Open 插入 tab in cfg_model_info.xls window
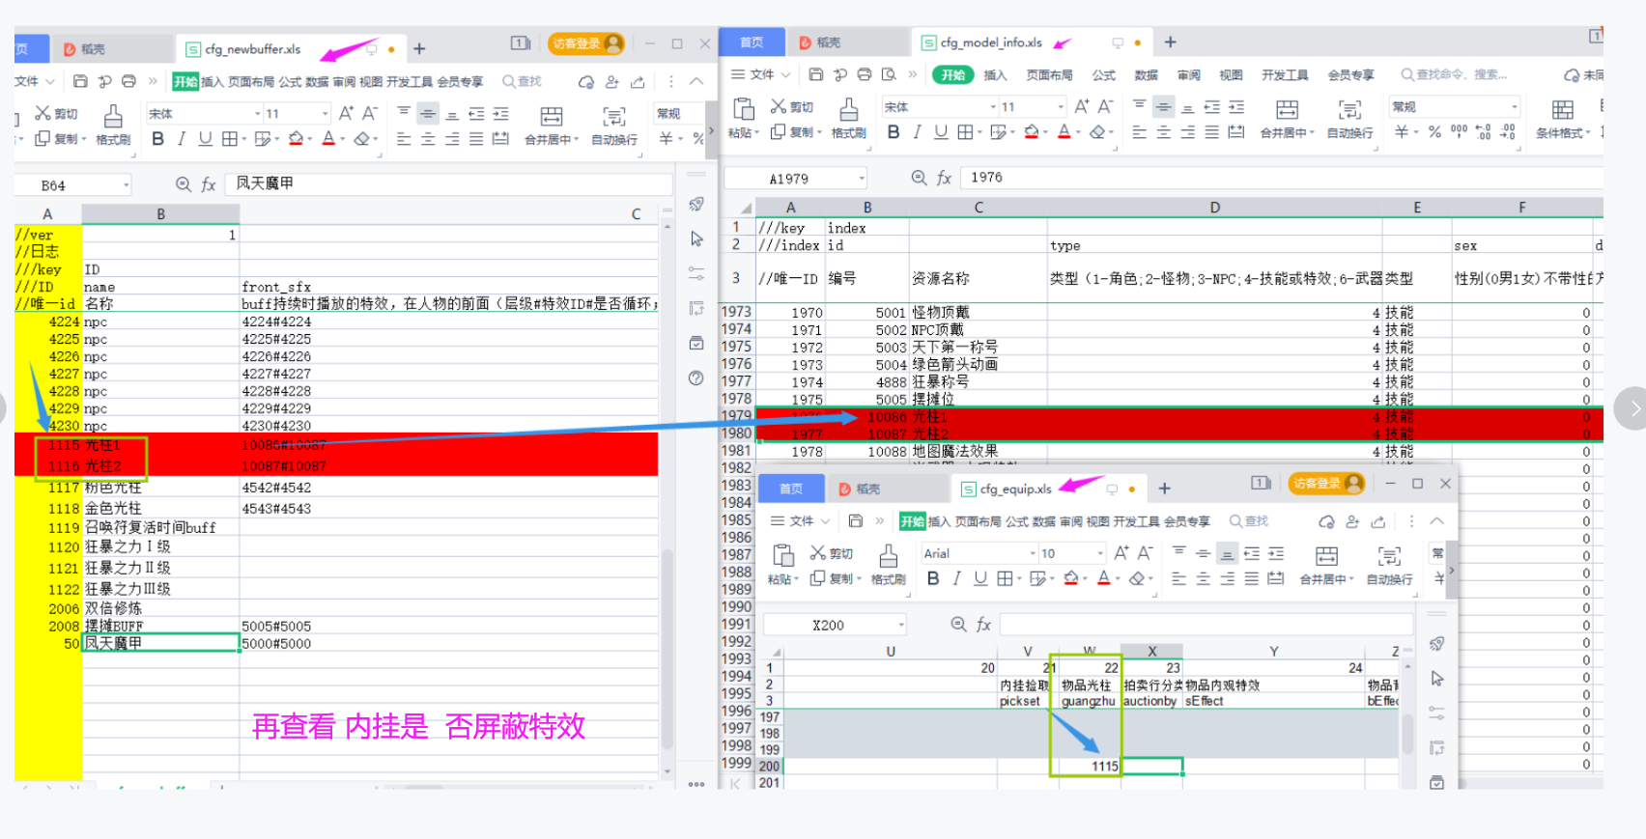The height and width of the screenshot is (839, 1646). click(x=995, y=75)
